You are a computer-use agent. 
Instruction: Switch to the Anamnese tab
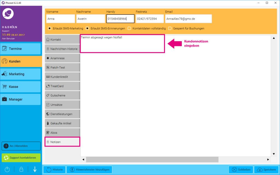62,58
